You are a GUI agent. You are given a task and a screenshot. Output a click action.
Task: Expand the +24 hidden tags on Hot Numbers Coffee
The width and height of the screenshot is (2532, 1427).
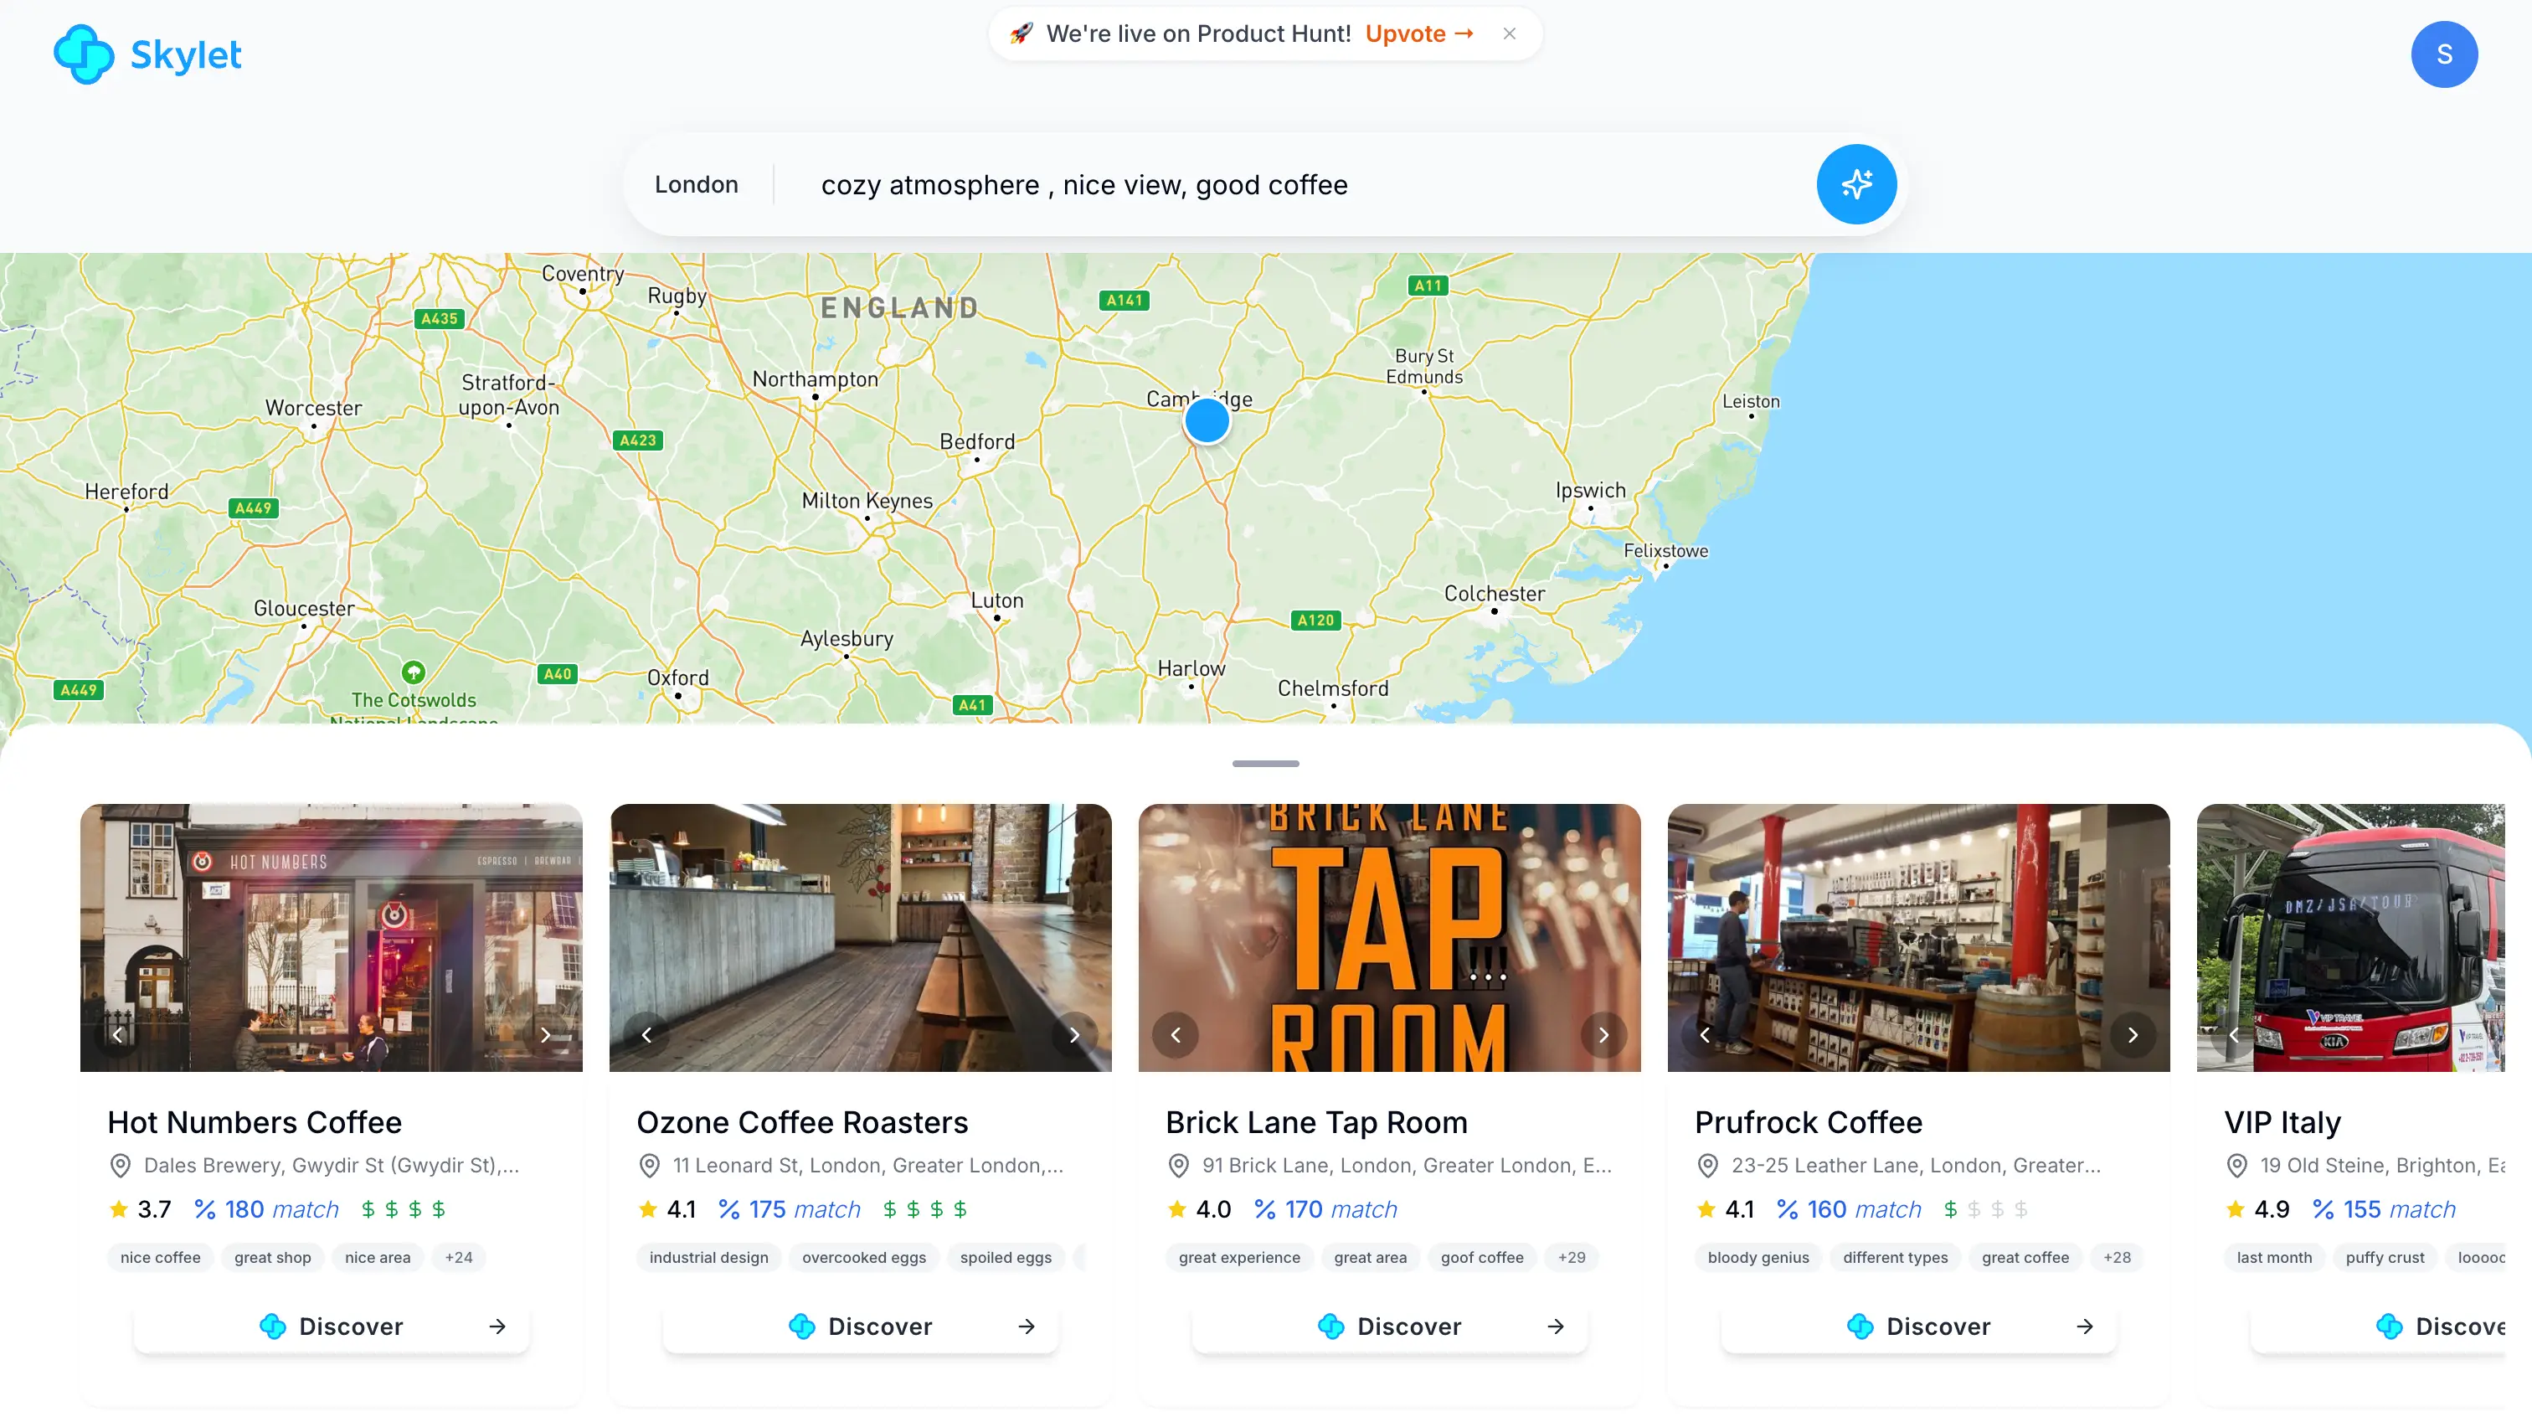(457, 1257)
